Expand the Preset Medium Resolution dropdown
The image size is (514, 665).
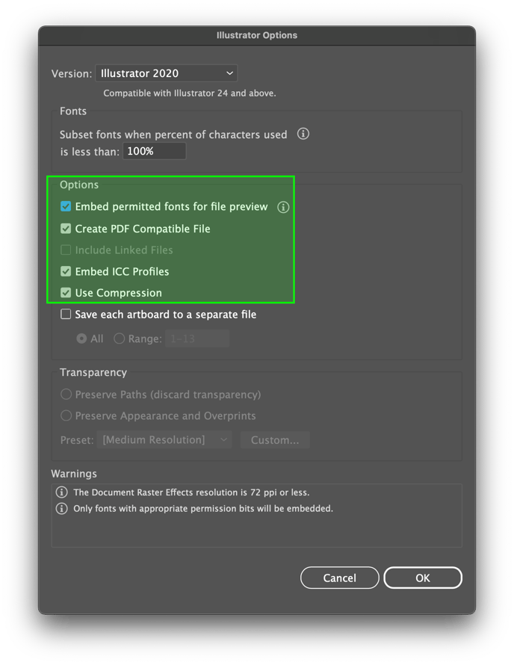tap(164, 440)
